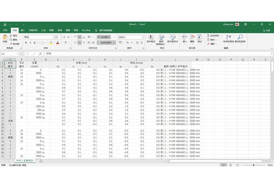Open Find & Select (查找和选择)
The height and width of the screenshot is (188, 274).
(x=240, y=39)
